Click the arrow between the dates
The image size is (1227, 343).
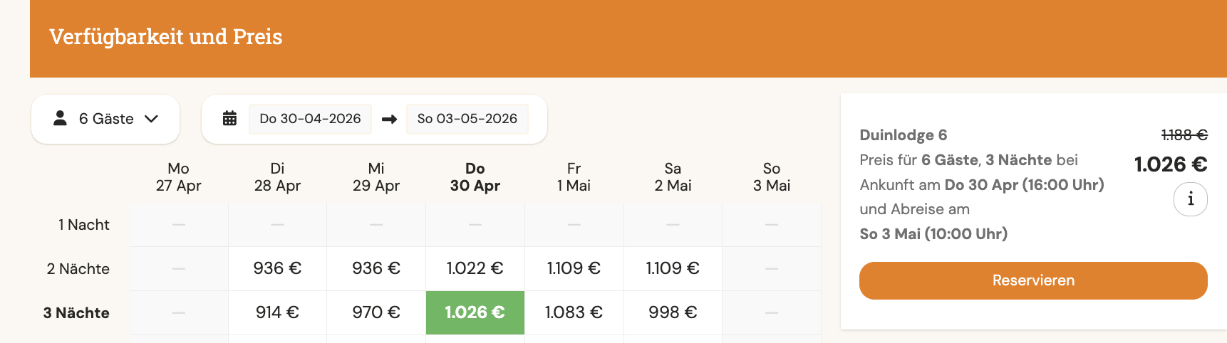click(x=389, y=119)
